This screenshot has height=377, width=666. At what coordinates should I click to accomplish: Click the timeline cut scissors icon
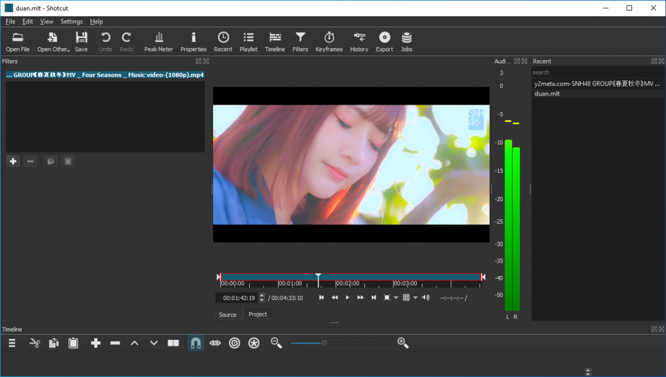point(34,343)
